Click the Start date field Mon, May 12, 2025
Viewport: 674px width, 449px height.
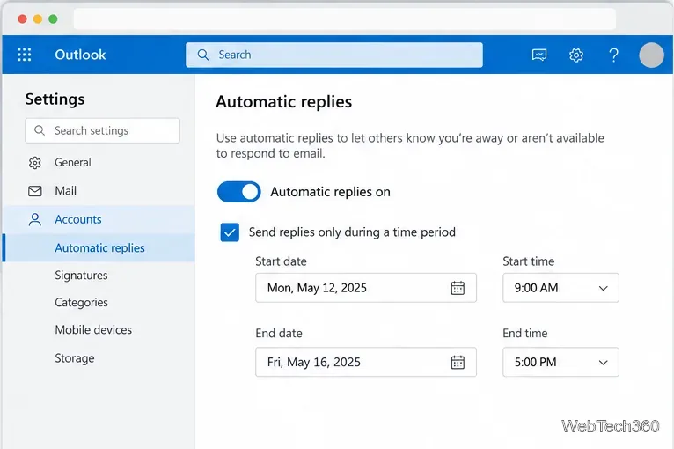pyautogui.click(x=366, y=288)
